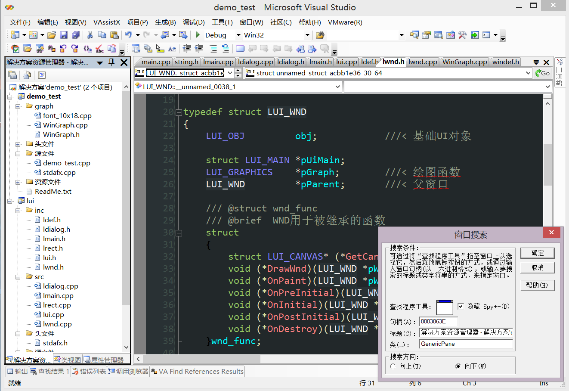This screenshot has width=569, height=391.
Task: Click the Open File folder icon
Action: 52,35
